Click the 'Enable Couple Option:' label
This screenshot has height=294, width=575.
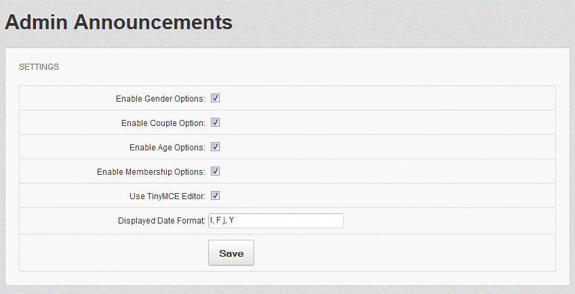click(x=163, y=123)
